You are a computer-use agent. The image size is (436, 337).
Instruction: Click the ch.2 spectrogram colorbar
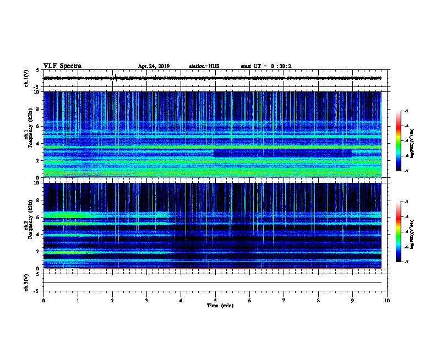(x=398, y=232)
